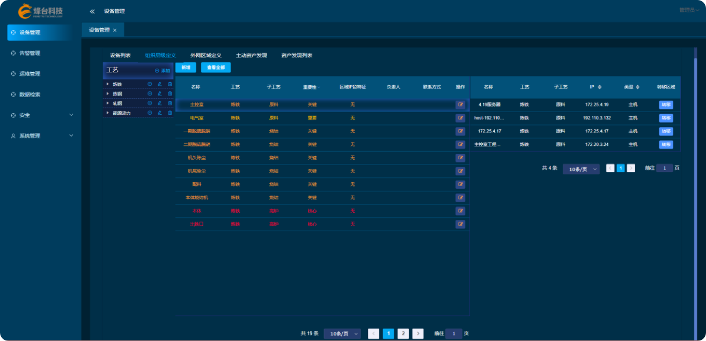
Task: Collapse the sidebar with the double-chevron icon
Action: pyautogui.click(x=92, y=11)
